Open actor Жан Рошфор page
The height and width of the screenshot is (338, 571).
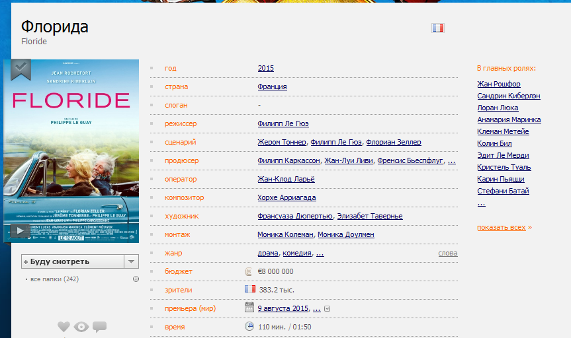[499, 84]
